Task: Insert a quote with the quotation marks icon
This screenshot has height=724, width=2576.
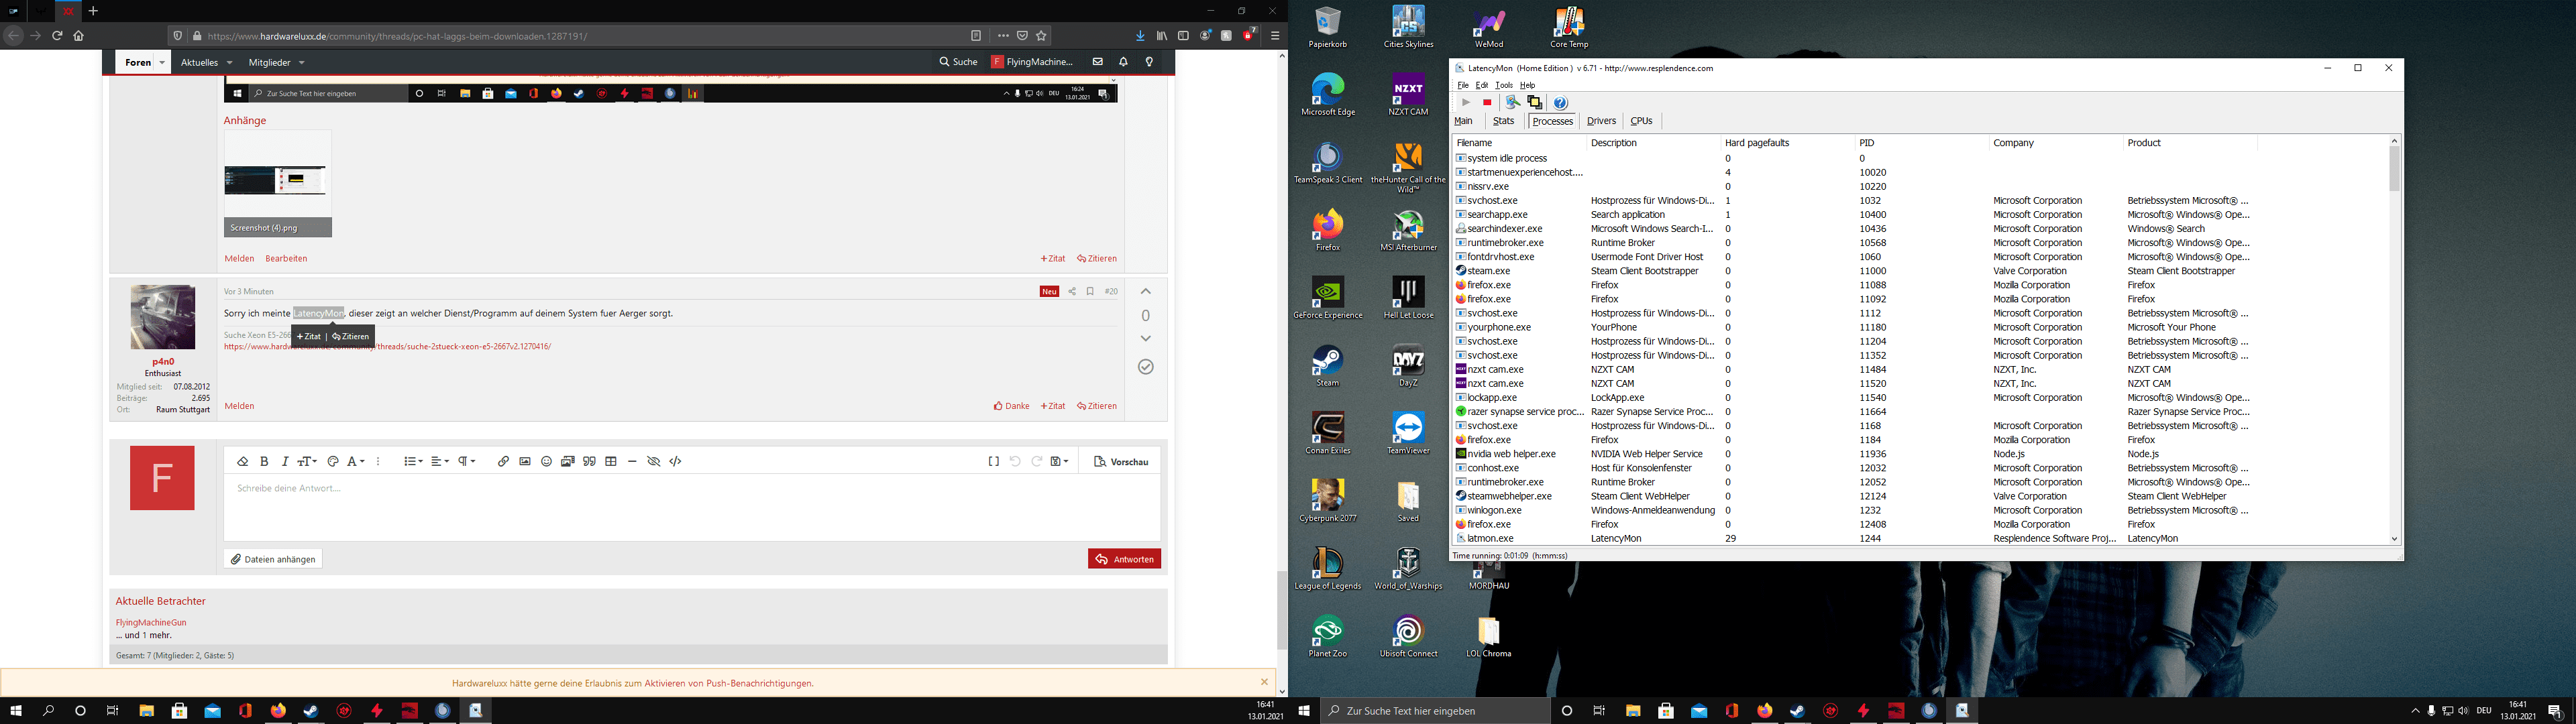Action: [x=589, y=461]
